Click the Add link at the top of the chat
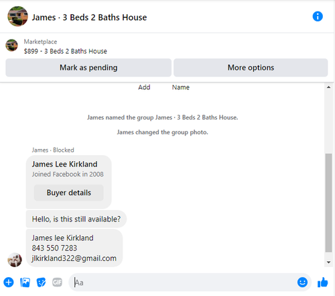This screenshot has width=335, height=296. pyautogui.click(x=144, y=87)
